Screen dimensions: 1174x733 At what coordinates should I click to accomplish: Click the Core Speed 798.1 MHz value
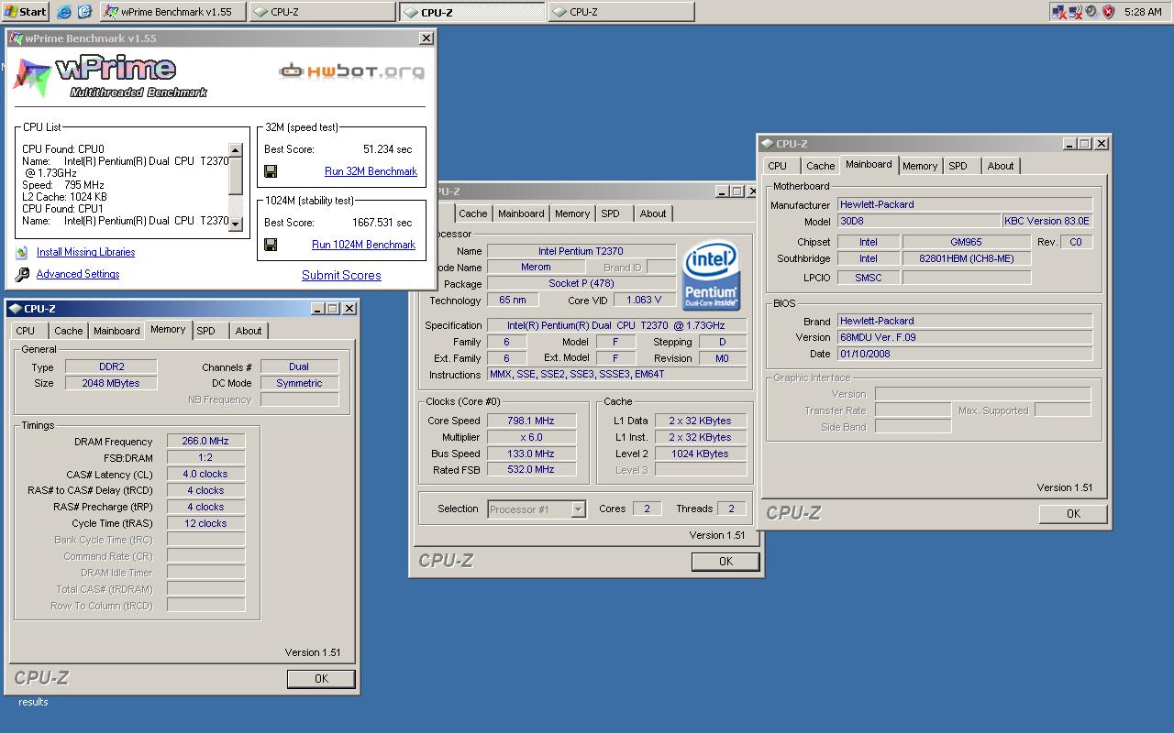(531, 421)
